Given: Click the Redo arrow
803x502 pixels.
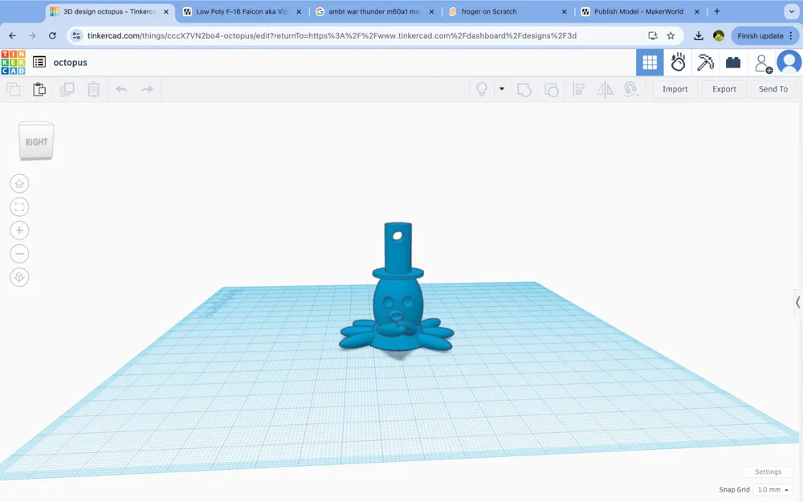Looking at the screenshot, I should pos(148,89).
